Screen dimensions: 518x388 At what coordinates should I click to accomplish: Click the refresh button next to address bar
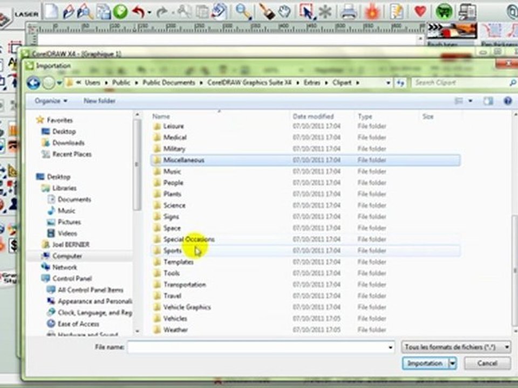point(400,83)
